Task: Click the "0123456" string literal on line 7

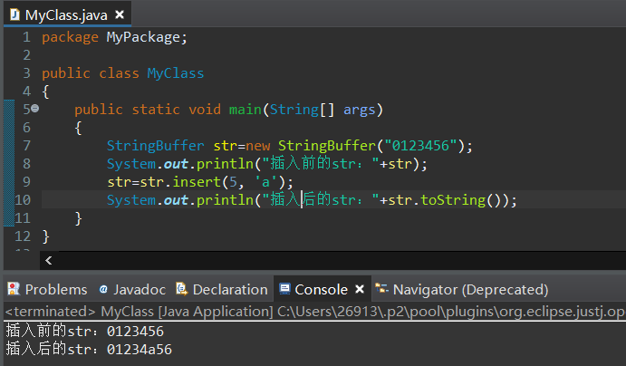Action: (420, 146)
